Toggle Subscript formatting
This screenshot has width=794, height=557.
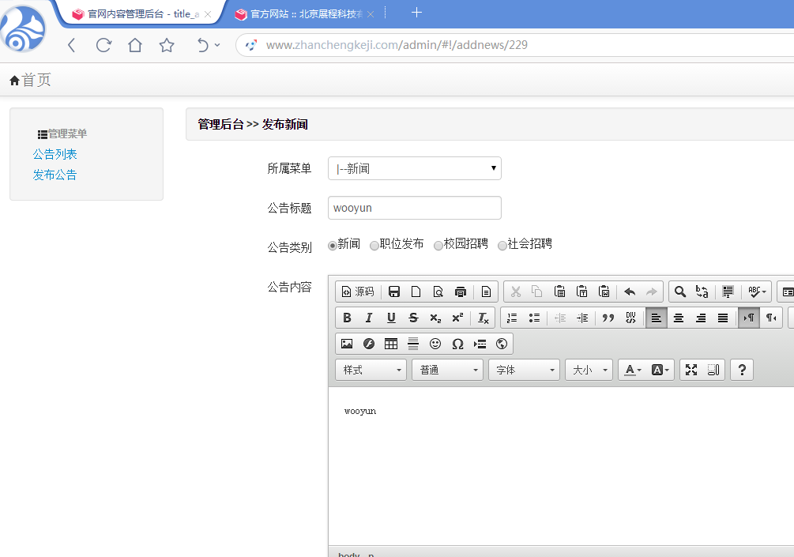[x=435, y=318]
